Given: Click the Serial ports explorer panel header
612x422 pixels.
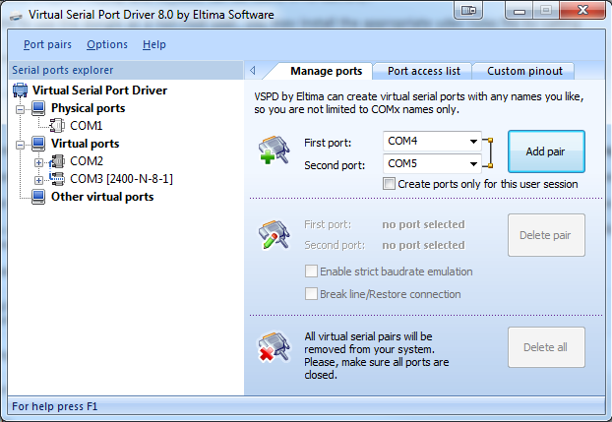Looking at the screenshot, I should tap(126, 70).
